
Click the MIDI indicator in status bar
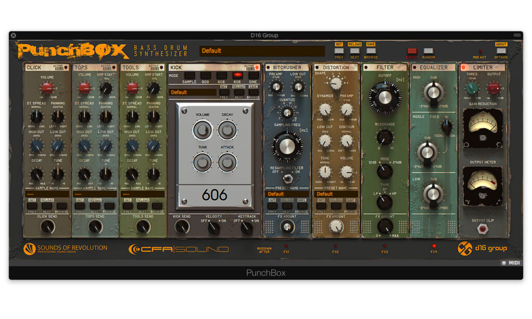511,263
